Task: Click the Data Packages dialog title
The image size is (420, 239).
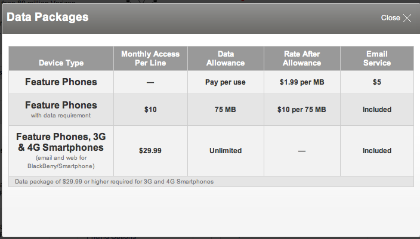Action: pyautogui.click(x=48, y=17)
